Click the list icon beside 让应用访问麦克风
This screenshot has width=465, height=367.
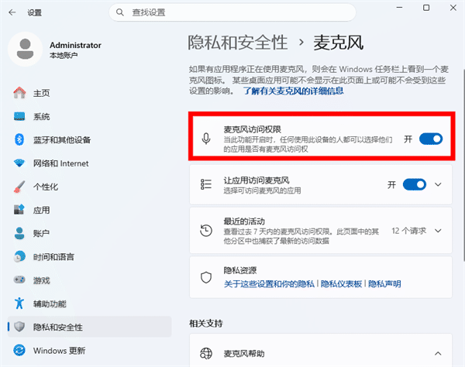[206, 184]
